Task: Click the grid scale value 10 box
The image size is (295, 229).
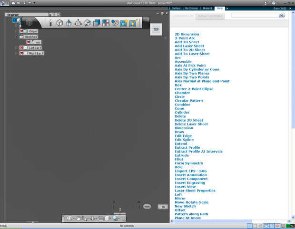Action: coord(163,207)
